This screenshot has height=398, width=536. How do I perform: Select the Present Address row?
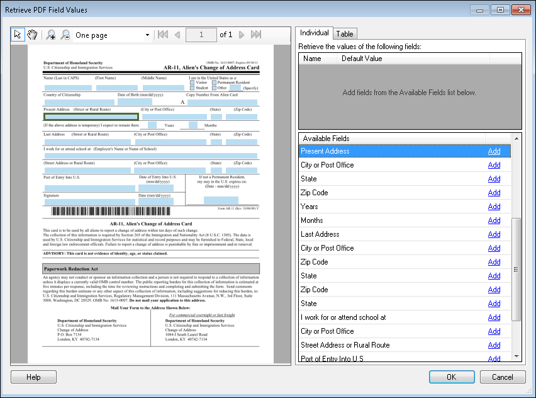coord(405,151)
